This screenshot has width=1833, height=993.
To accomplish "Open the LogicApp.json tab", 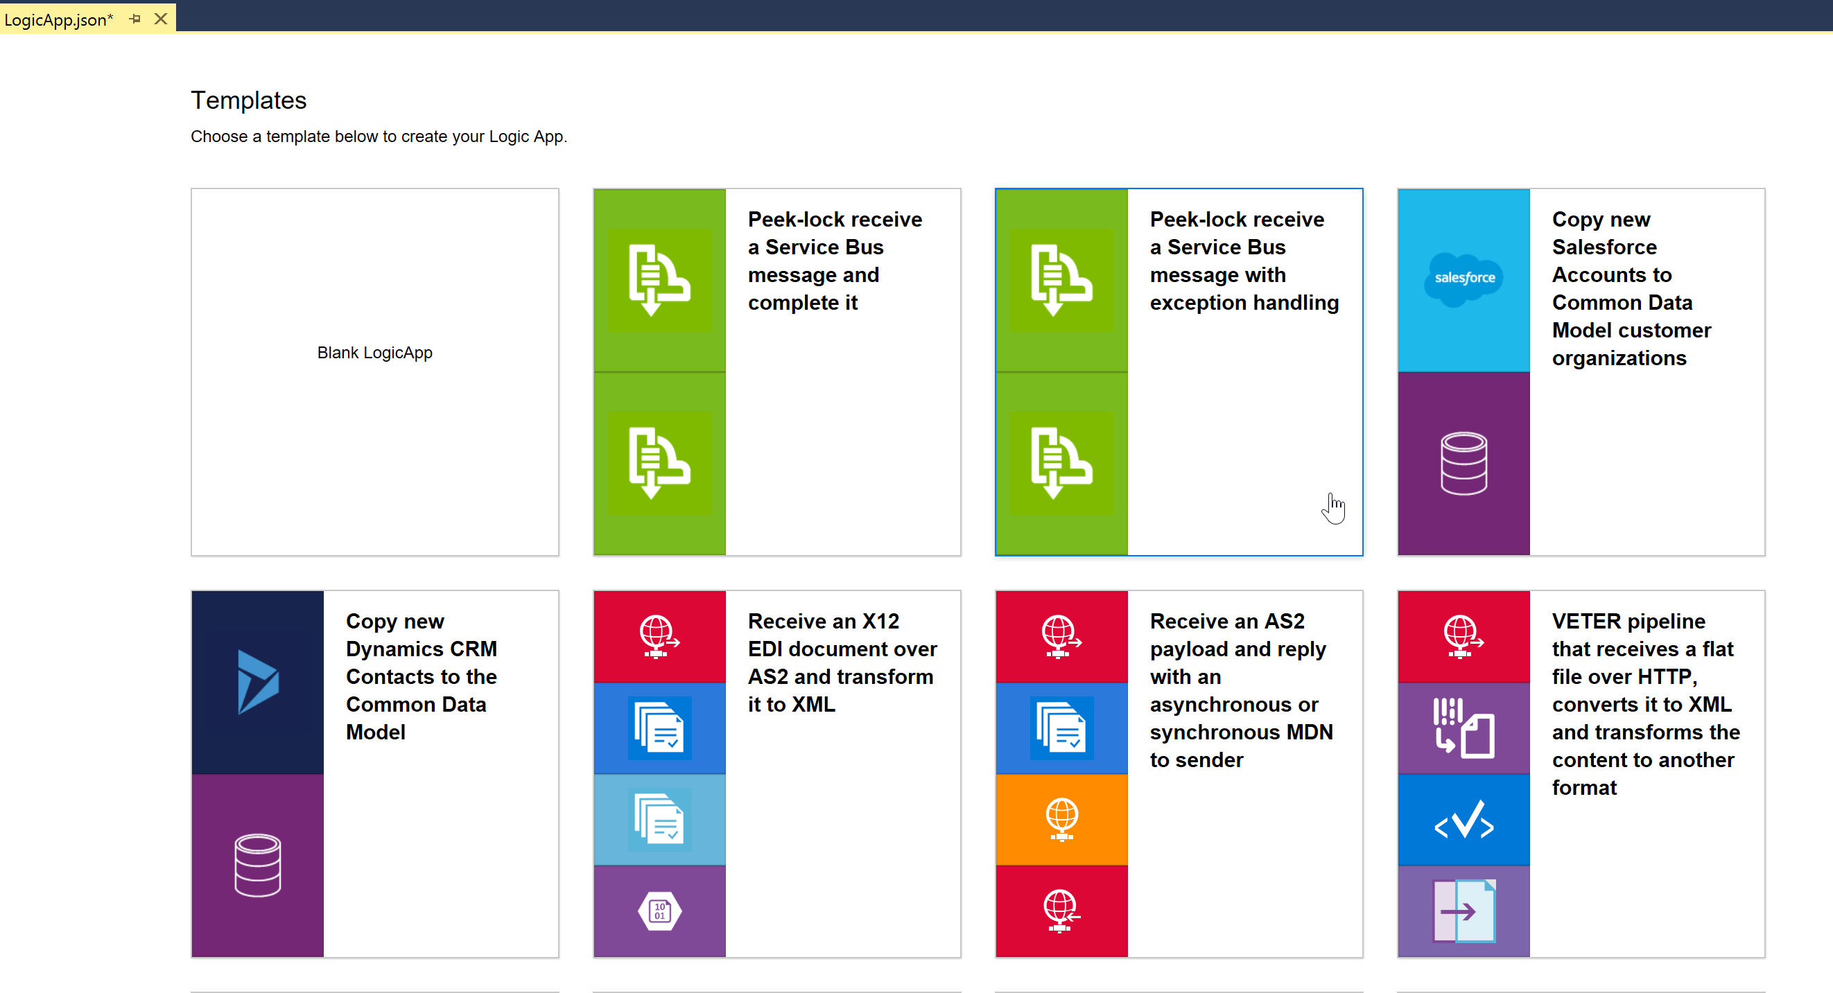I will (58, 19).
